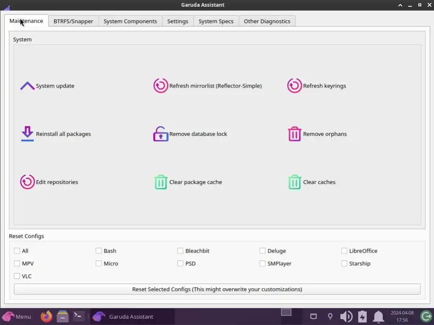Open the Settings tab
Viewport: 434px width, 325px height.
tap(178, 21)
